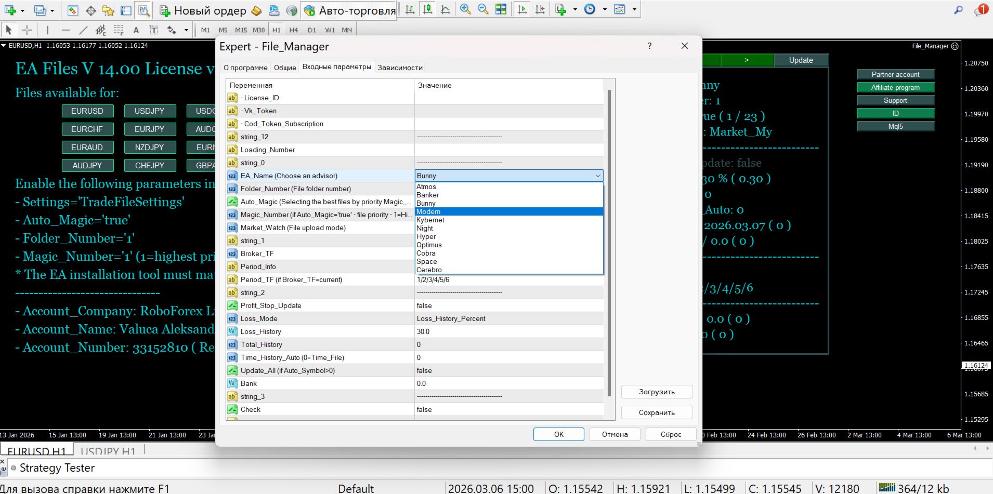Open the 'Зависимости' tab
Image resolution: width=993 pixels, height=494 pixels.
[400, 68]
